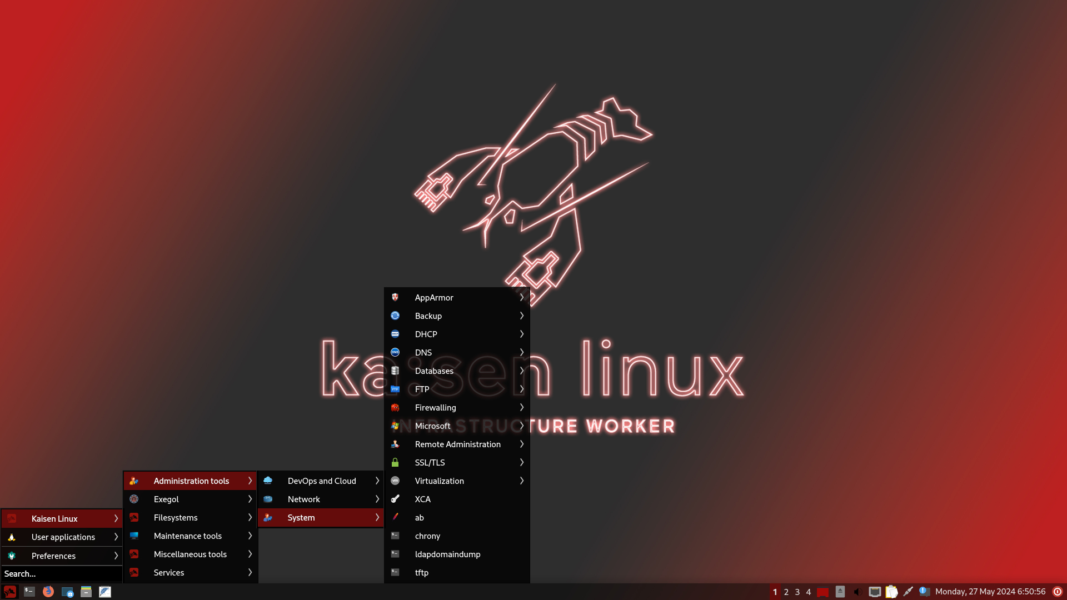Switch to workspace 4
The image size is (1067, 600).
coord(809,592)
